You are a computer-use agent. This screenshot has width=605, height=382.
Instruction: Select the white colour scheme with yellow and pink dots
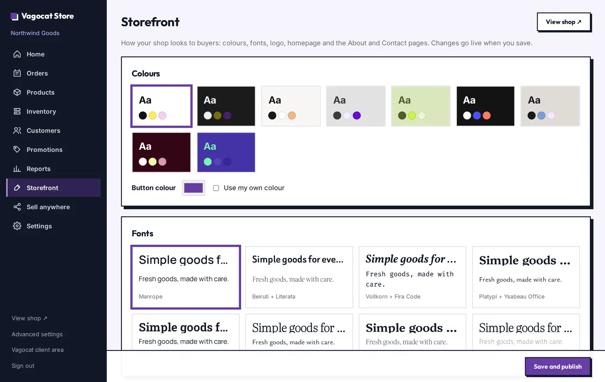click(x=161, y=106)
